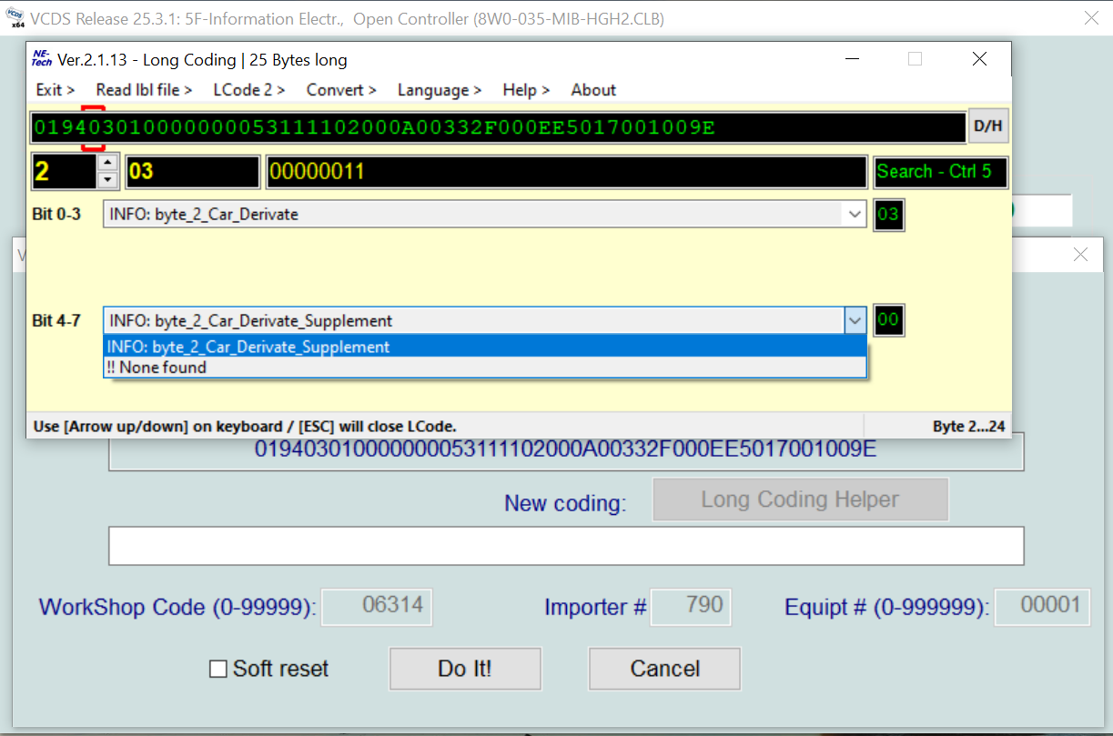Select INFO: byte_2_Car_Derivate_Supplement list option
The image size is (1113, 736).
pos(485,347)
